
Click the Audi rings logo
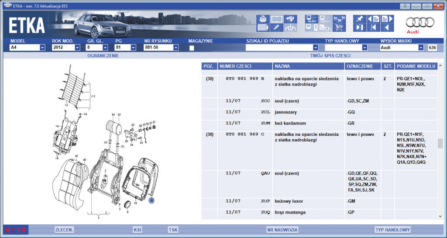click(x=420, y=22)
